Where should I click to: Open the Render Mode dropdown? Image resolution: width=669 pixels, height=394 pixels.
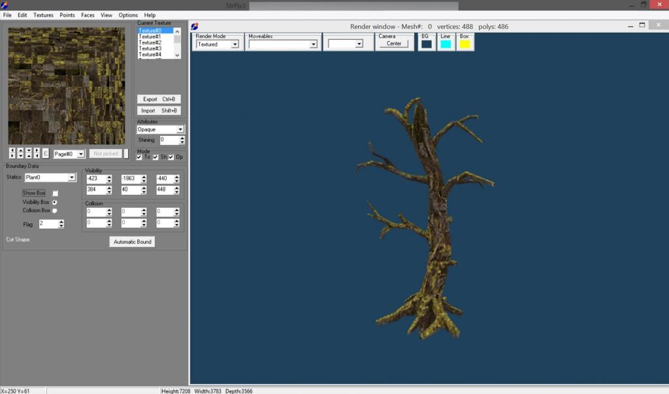tap(235, 44)
